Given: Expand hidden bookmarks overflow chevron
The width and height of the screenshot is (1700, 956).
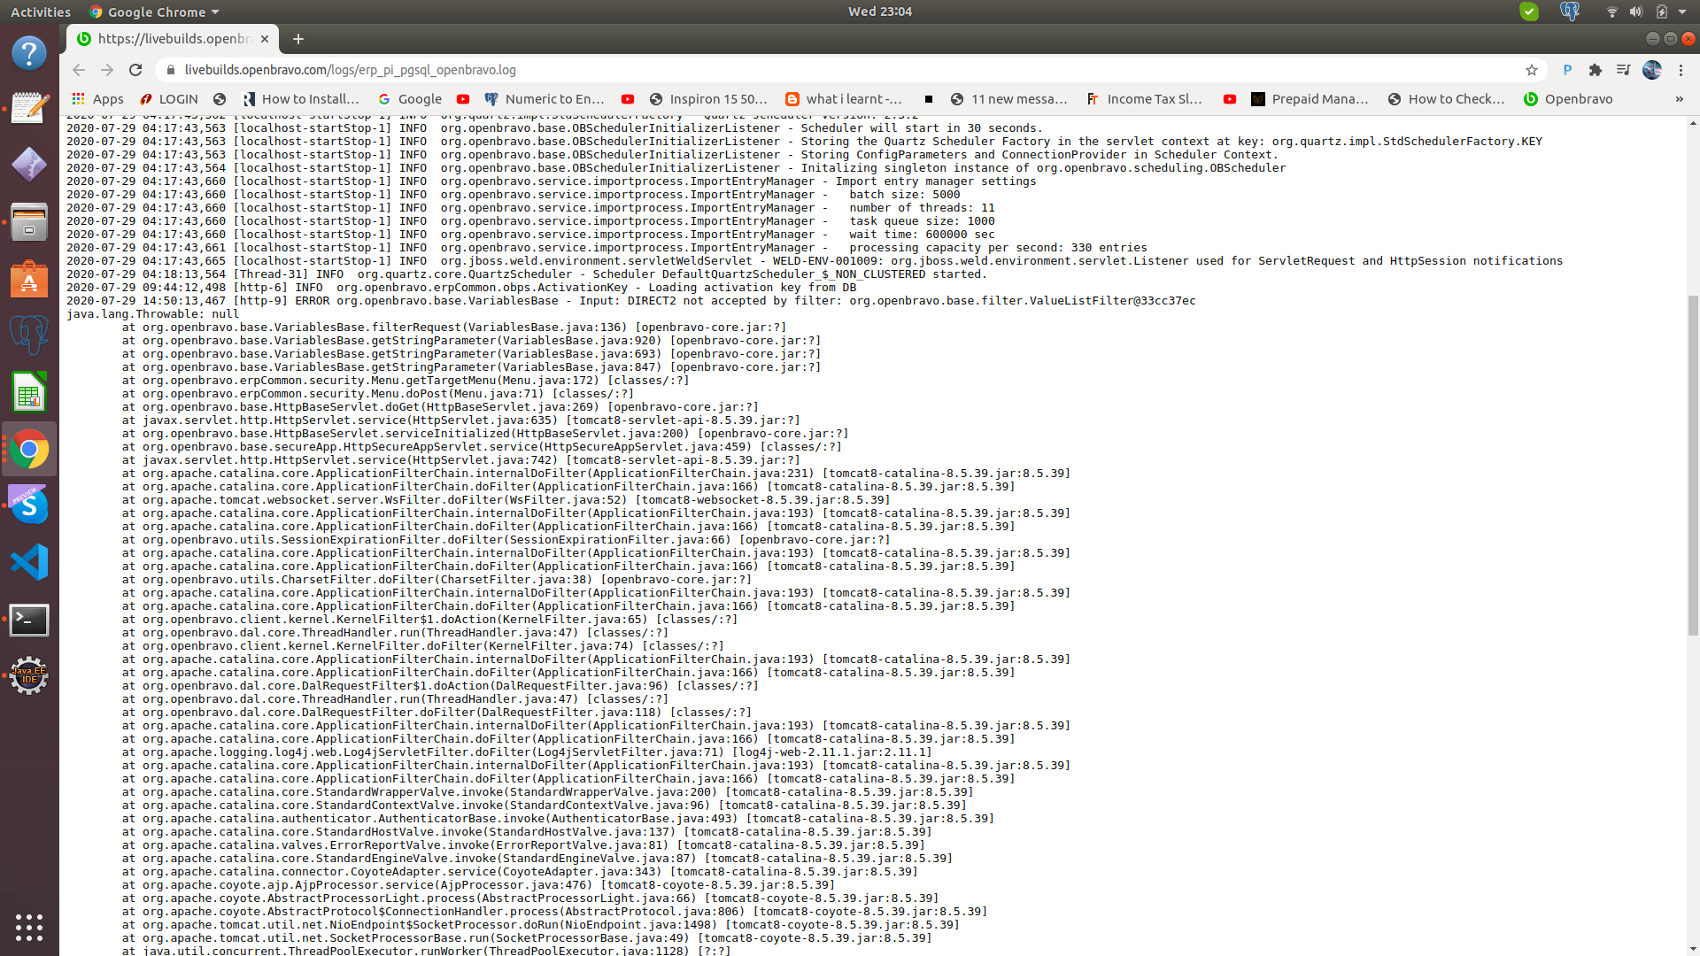Looking at the screenshot, I should coord(1679,99).
